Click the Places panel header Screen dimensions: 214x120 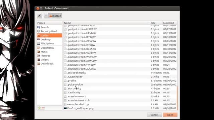point(49,23)
